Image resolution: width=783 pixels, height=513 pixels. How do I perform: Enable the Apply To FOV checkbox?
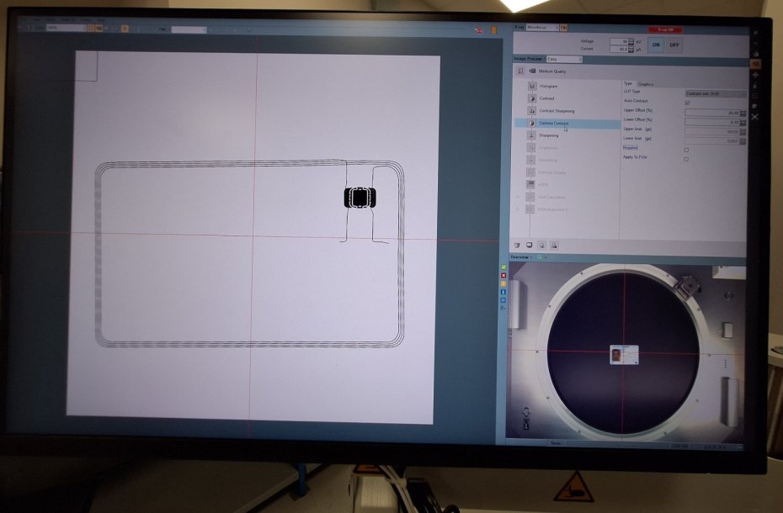(687, 159)
